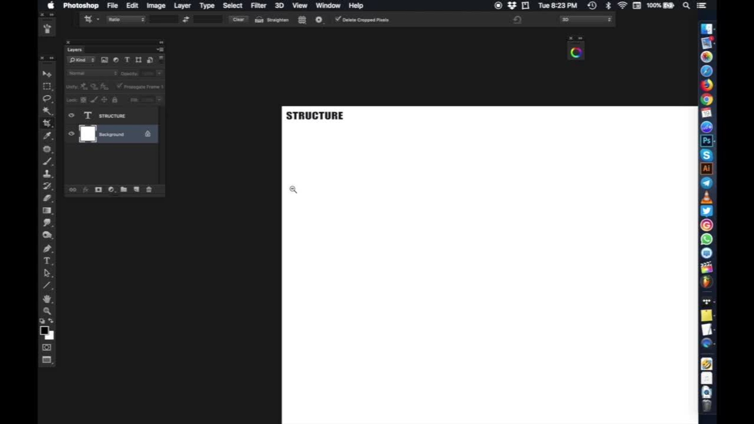Select the Zoom tool
The height and width of the screenshot is (424, 754).
47,311
